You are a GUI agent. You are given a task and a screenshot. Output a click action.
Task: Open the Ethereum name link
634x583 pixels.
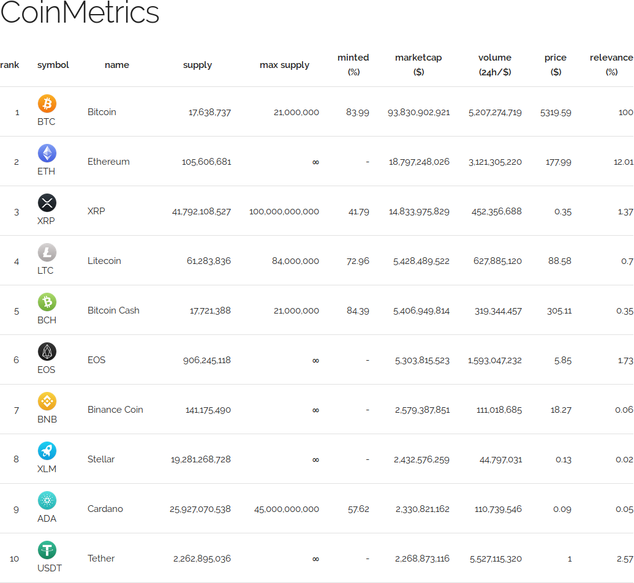coord(109,162)
